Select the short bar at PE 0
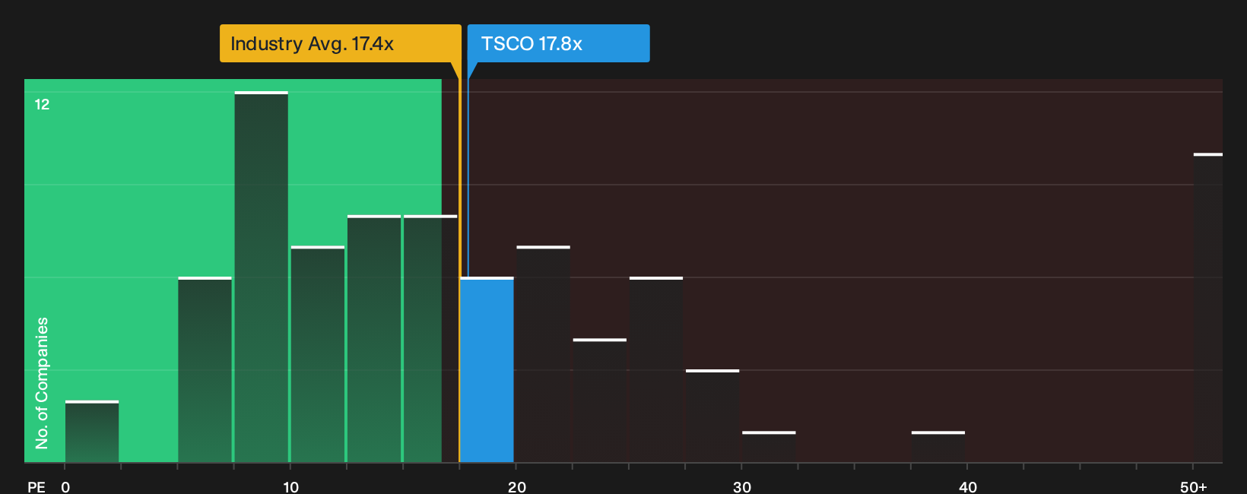Image resolution: width=1247 pixels, height=494 pixels. tap(92, 432)
